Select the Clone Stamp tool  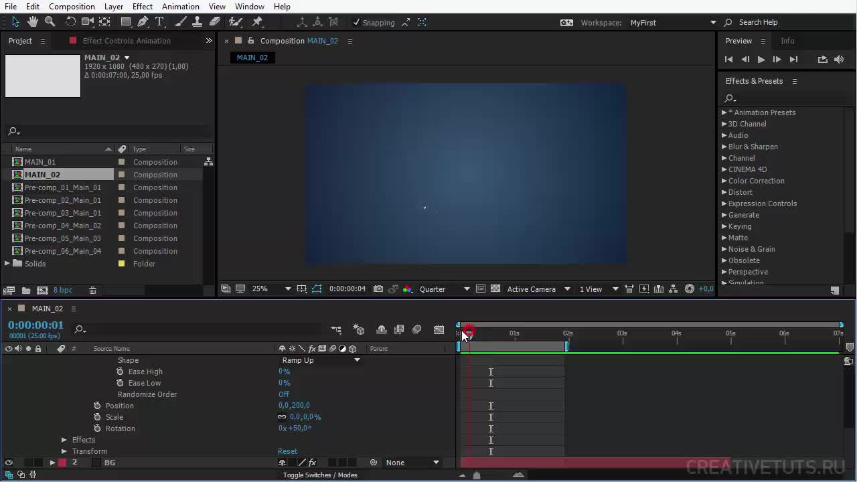198,22
